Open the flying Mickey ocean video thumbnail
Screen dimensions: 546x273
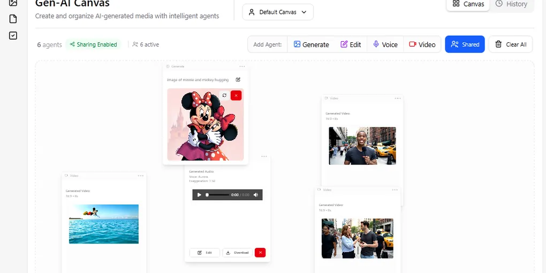click(x=104, y=224)
